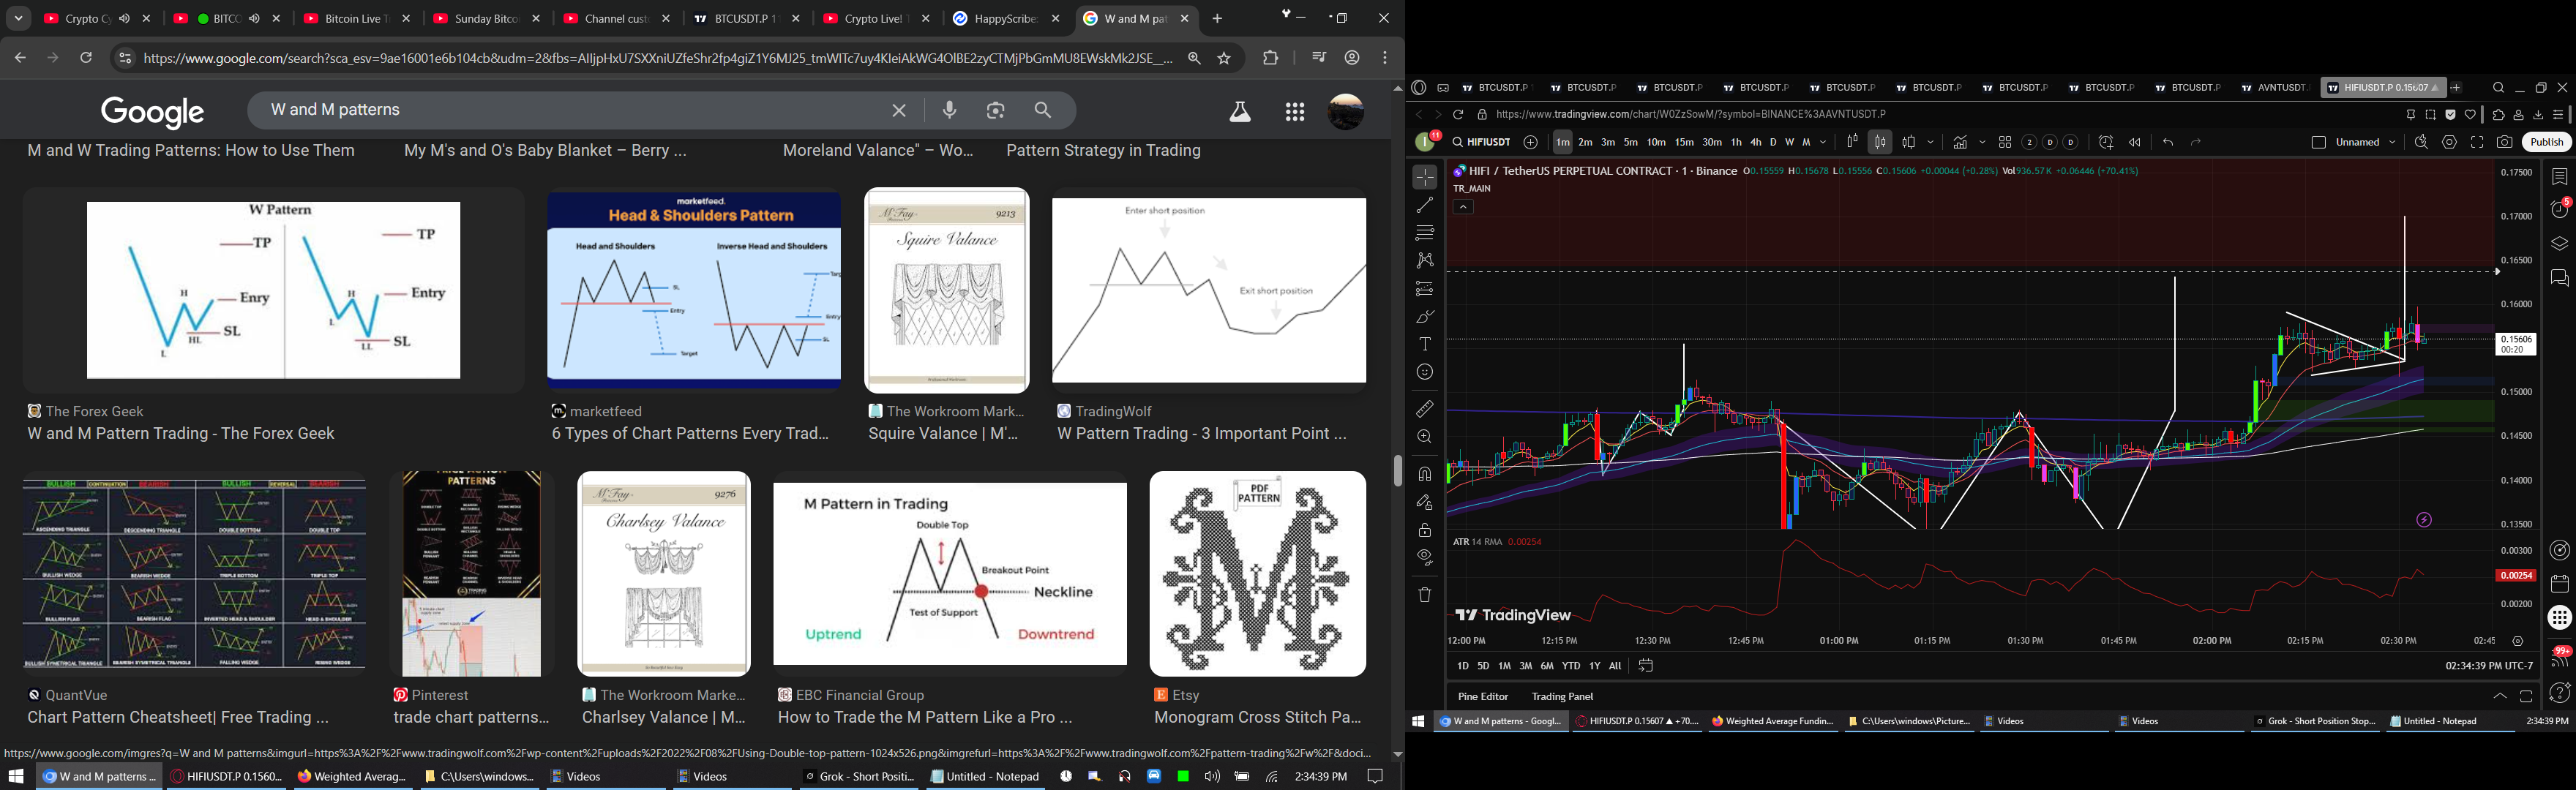This screenshot has width=2576, height=790.
Task: Pick the ruler measure tool
Action: (x=1425, y=409)
